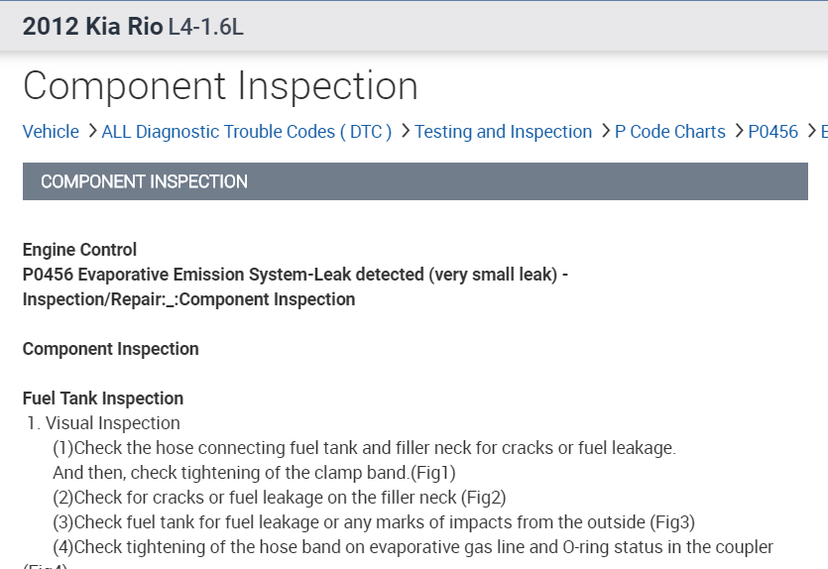Click chevron before P Code Charts
This screenshot has height=569, width=828.
click(x=605, y=132)
